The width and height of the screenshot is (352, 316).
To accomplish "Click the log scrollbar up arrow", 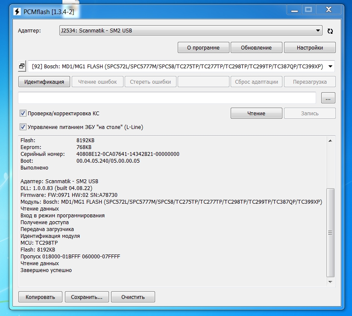I will (330, 140).
